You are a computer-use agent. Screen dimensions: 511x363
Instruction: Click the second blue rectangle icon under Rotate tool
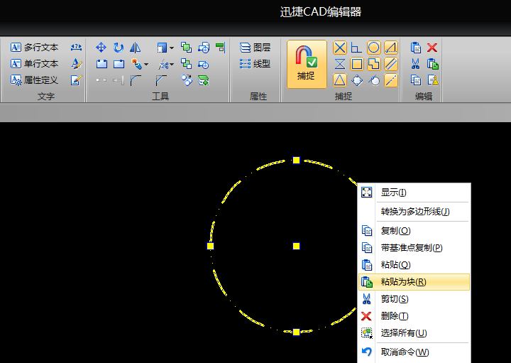tap(119, 64)
